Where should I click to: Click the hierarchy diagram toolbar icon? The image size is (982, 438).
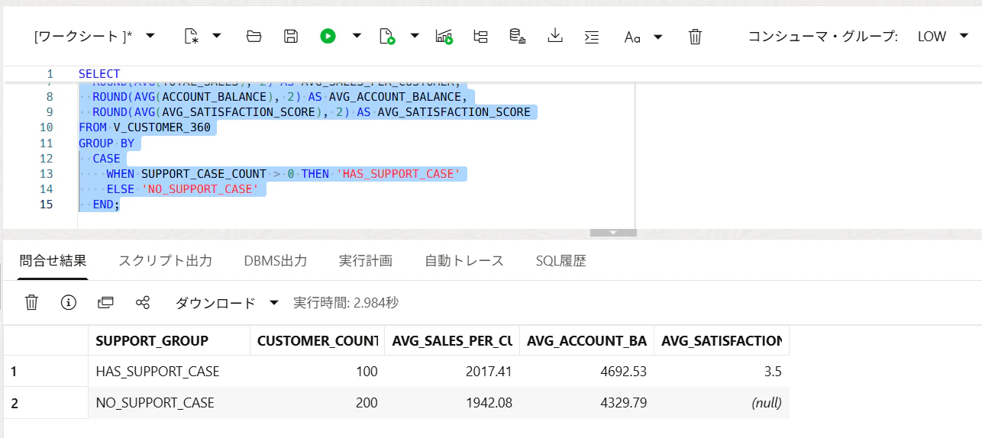[480, 36]
